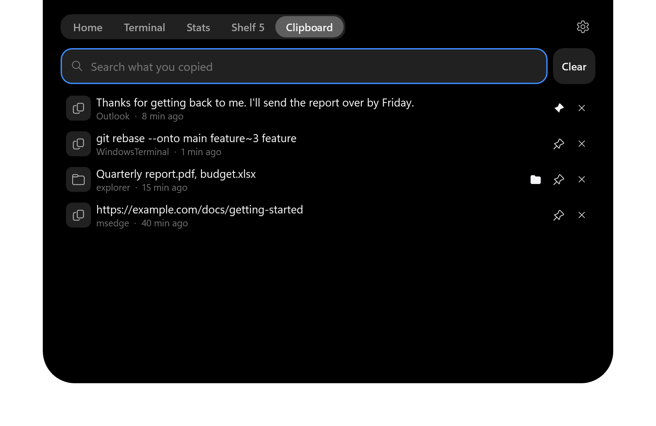Image resolution: width=656 pixels, height=426 pixels.
Task: Select the https://example.com/docs/getting-started text
Action: point(200,210)
